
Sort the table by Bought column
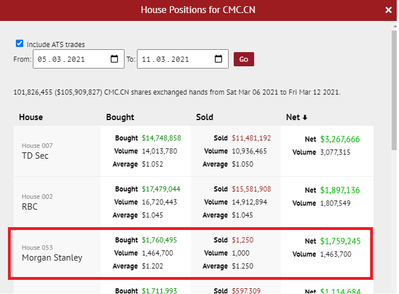coord(120,117)
